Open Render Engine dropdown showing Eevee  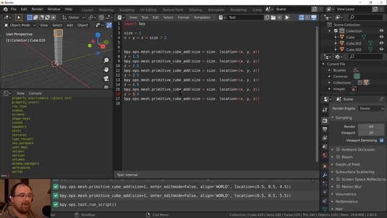click(371, 108)
